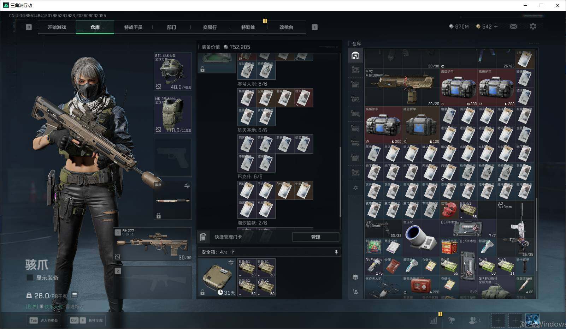Select the main stash tab icon

tap(355, 55)
